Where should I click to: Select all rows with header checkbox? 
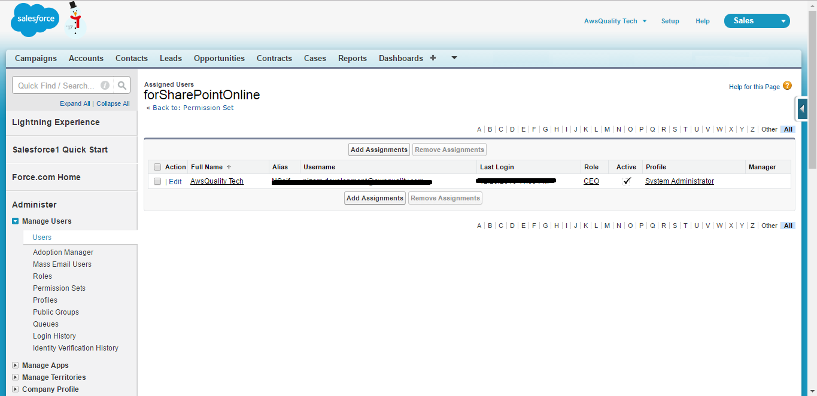pos(157,167)
